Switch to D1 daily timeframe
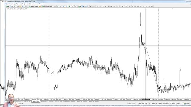Image resolution: width=191 pixels, height=107 pixels. tap(147, 7)
